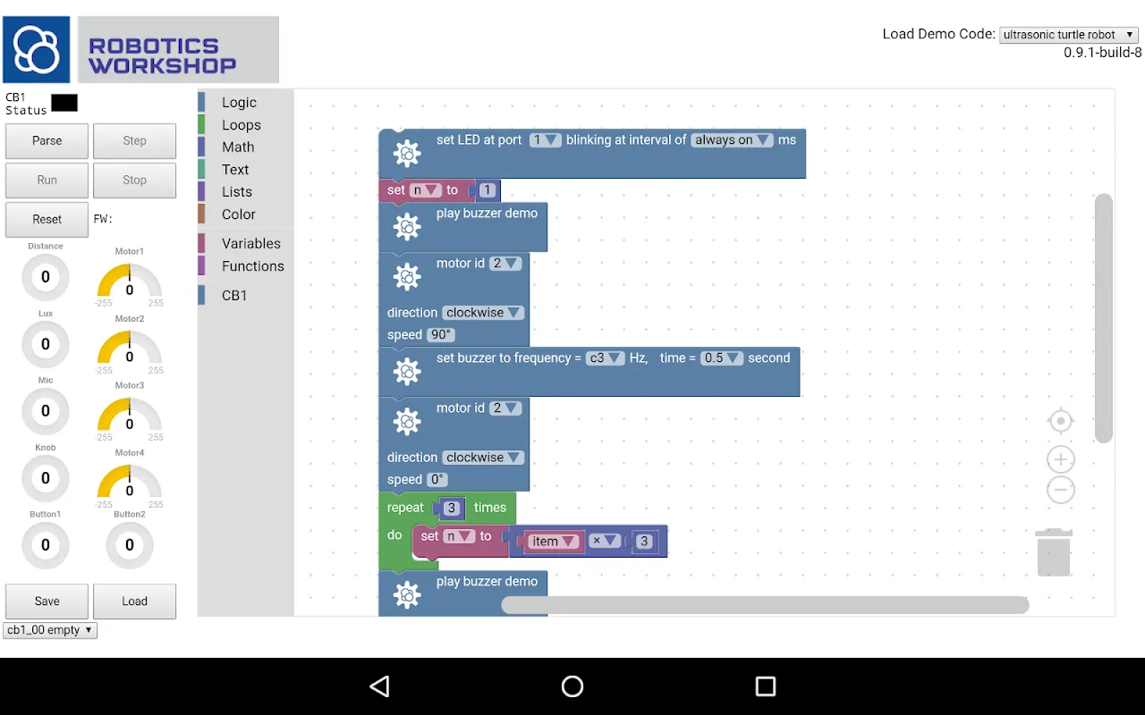Click the vertical workspace scrollbar

[x=1104, y=318]
